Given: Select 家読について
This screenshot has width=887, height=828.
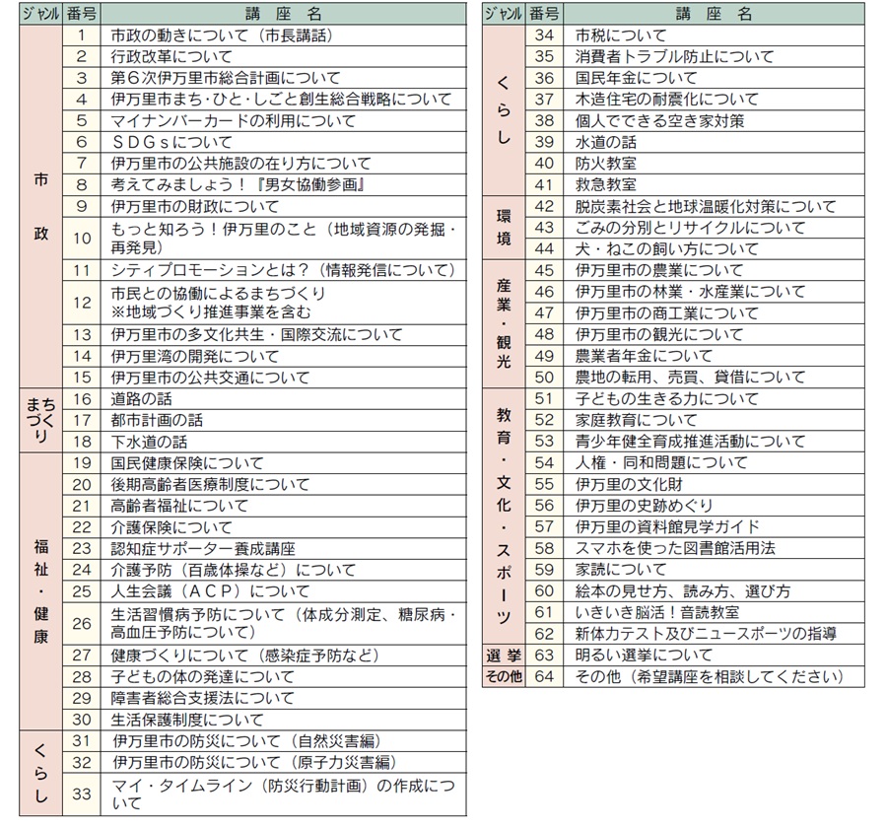Looking at the screenshot, I should pyautogui.click(x=621, y=570).
